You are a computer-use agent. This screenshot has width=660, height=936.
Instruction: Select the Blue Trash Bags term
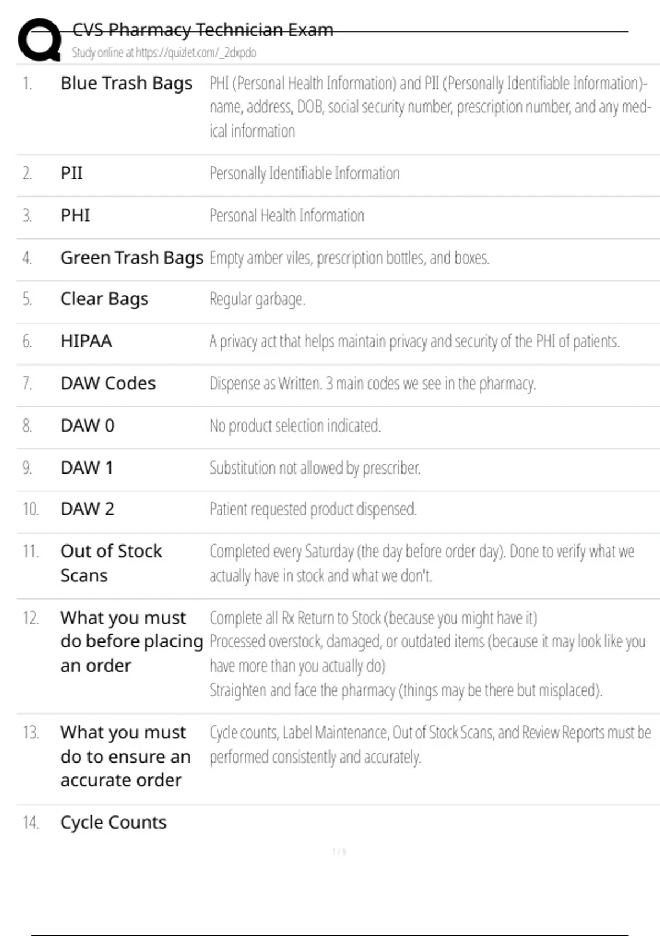point(127,83)
